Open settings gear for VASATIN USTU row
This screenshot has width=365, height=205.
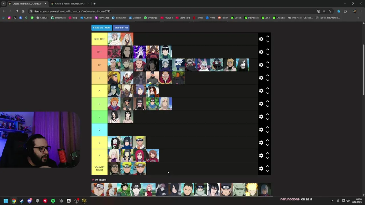[x=261, y=169]
